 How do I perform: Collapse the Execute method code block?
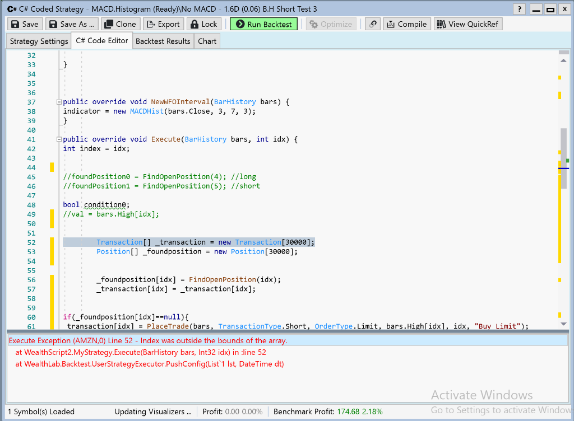pyautogui.click(x=59, y=139)
